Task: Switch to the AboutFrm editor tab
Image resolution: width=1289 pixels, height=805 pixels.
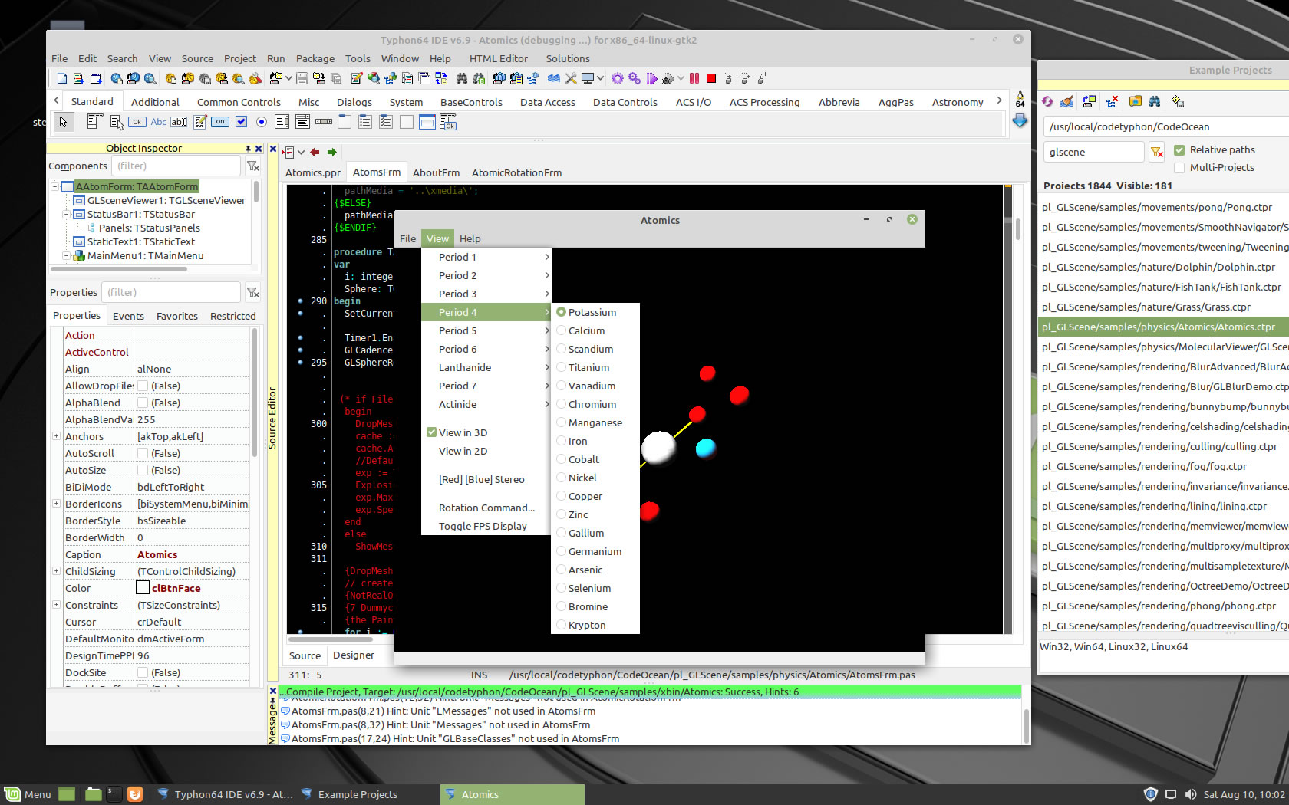Action: click(436, 172)
